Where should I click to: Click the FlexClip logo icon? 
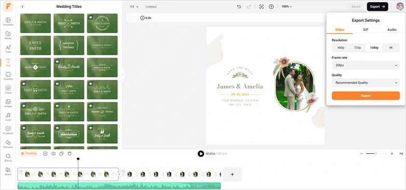click(8, 6)
